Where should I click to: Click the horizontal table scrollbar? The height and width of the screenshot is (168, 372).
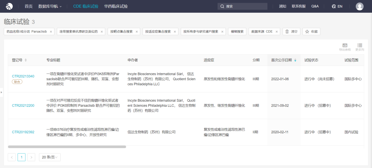pos(67,147)
